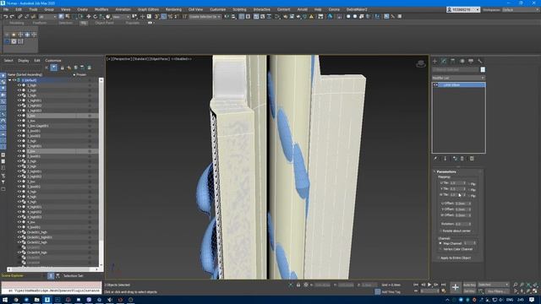Click the Selection Lock toggle in status bar
The height and width of the screenshot is (304, 541).
[x=298, y=285]
